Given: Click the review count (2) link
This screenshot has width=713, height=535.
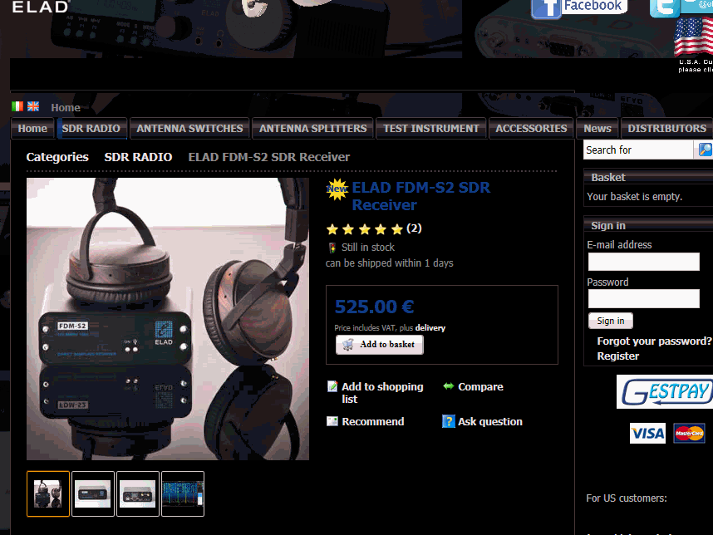Looking at the screenshot, I should point(414,228).
